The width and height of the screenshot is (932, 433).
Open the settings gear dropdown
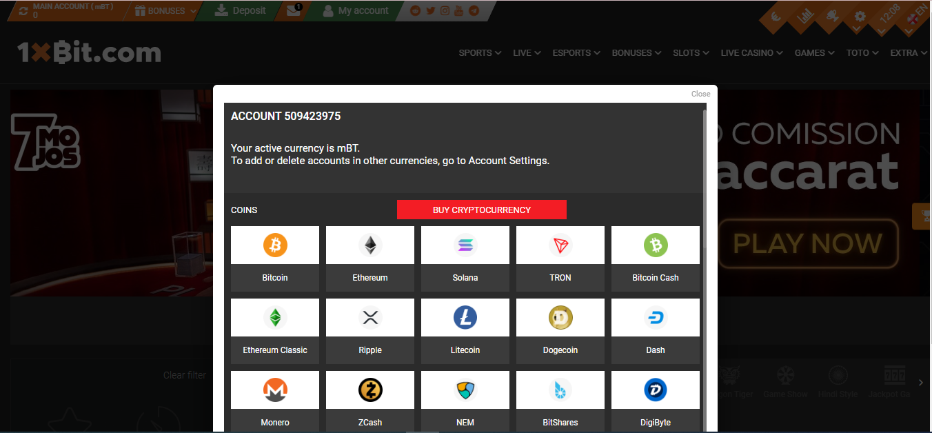(x=860, y=17)
